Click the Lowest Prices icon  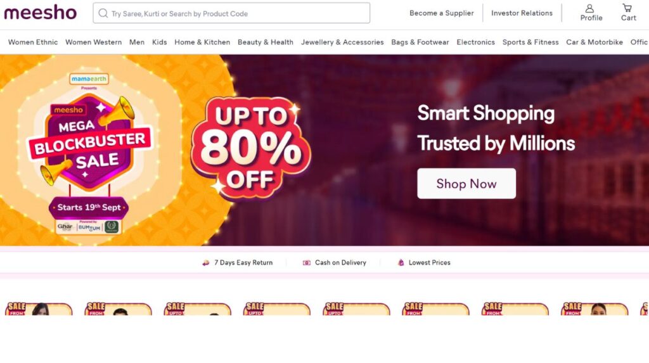[x=401, y=262]
